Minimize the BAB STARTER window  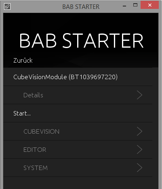pyautogui.click(x=124, y=6)
